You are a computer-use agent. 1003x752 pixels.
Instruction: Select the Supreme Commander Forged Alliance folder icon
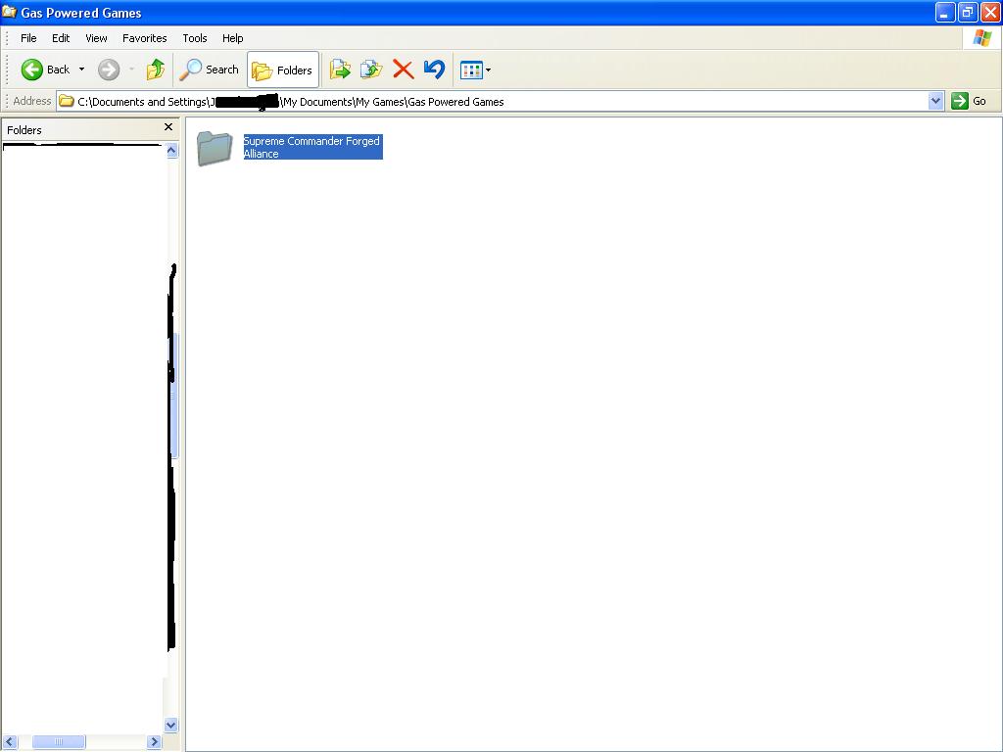215,149
